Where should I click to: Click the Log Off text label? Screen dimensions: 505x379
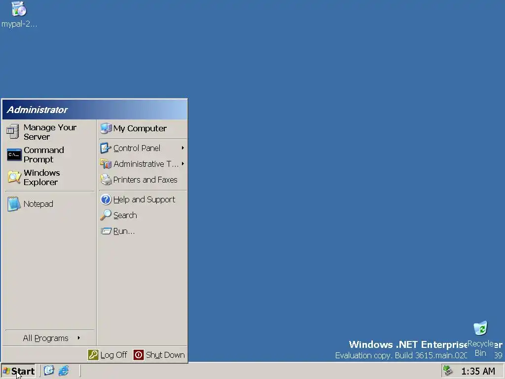coord(114,355)
